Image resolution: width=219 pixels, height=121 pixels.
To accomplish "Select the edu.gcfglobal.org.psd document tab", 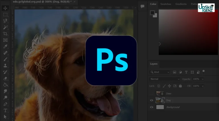I will coord(42,2).
